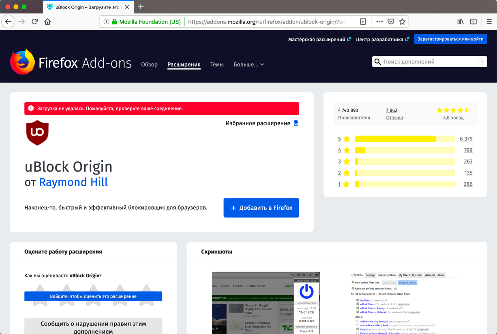
Task: Reload the current page
Action: (x=35, y=22)
